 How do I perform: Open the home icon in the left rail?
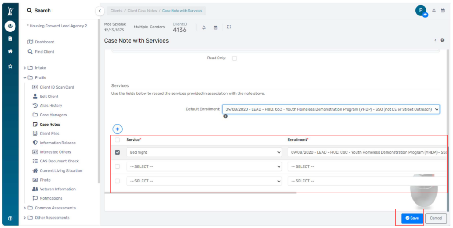[x=10, y=51]
